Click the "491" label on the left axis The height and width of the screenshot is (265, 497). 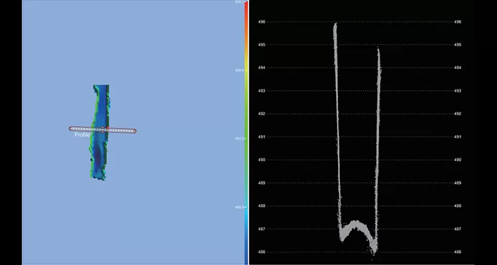(x=262, y=137)
